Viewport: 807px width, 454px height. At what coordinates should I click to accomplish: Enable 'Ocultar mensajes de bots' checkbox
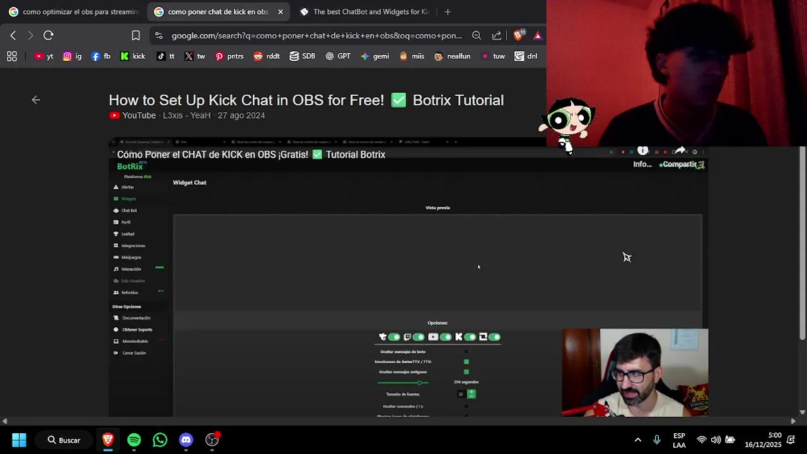tap(467, 352)
